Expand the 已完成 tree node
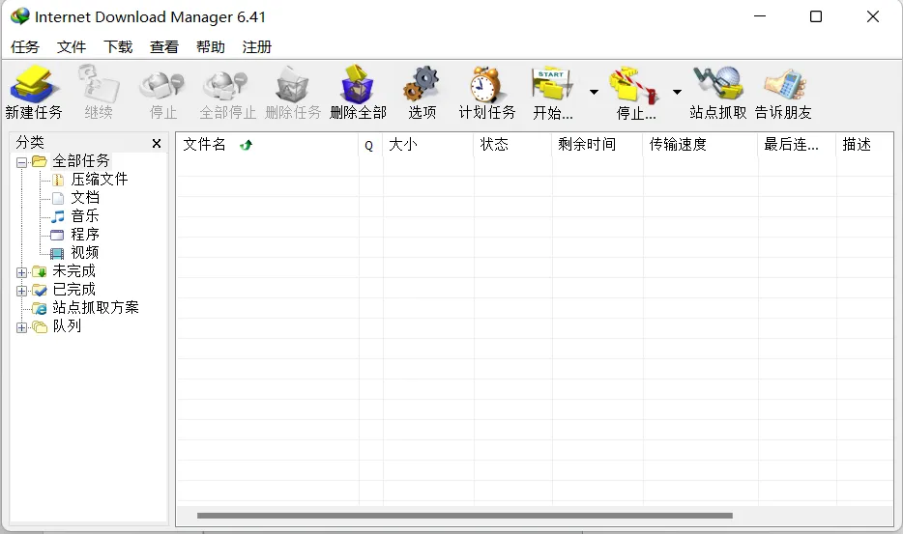Viewport: 903px width, 534px height. pos(21,291)
